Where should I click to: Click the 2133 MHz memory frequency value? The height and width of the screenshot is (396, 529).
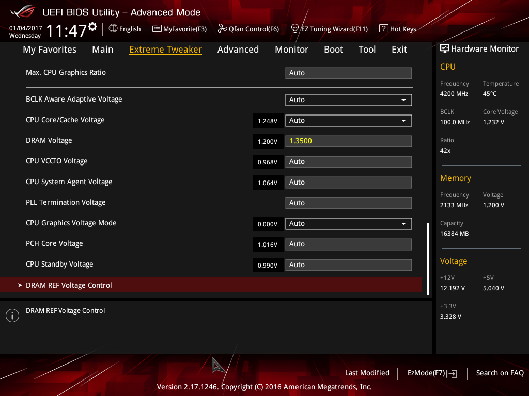point(454,205)
